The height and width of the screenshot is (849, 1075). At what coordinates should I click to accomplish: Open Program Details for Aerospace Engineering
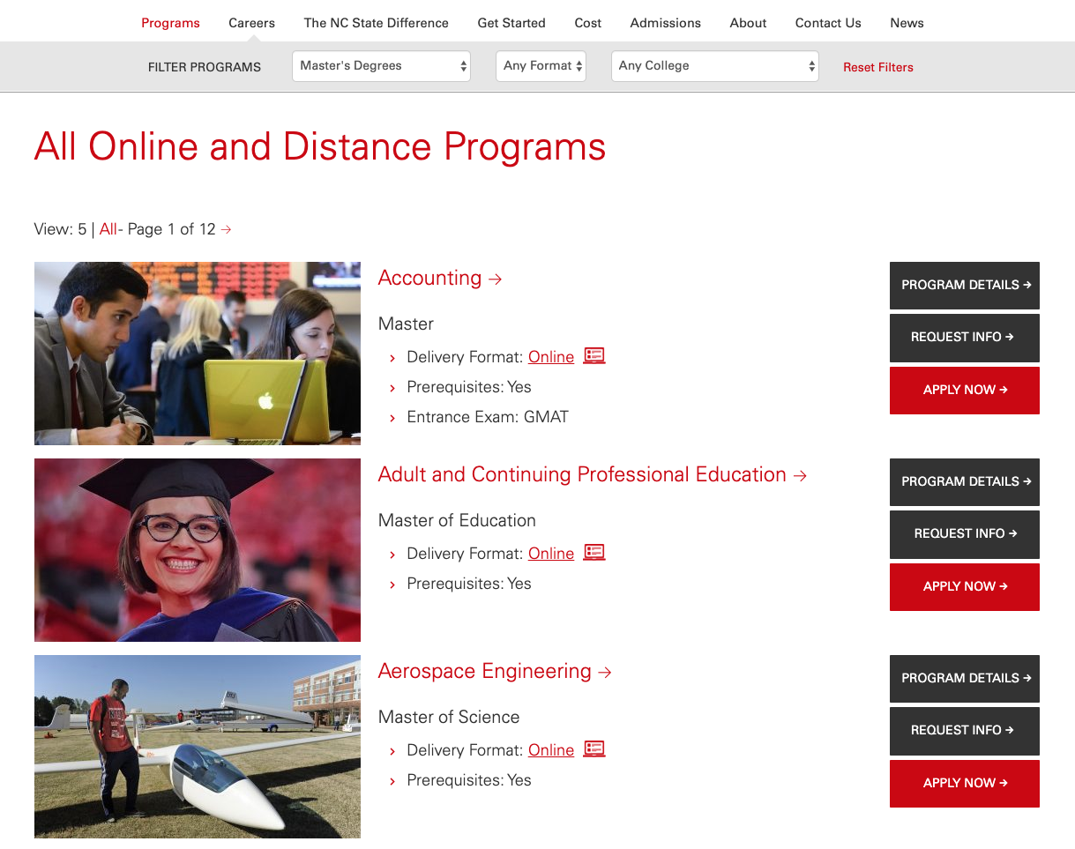[x=965, y=679]
